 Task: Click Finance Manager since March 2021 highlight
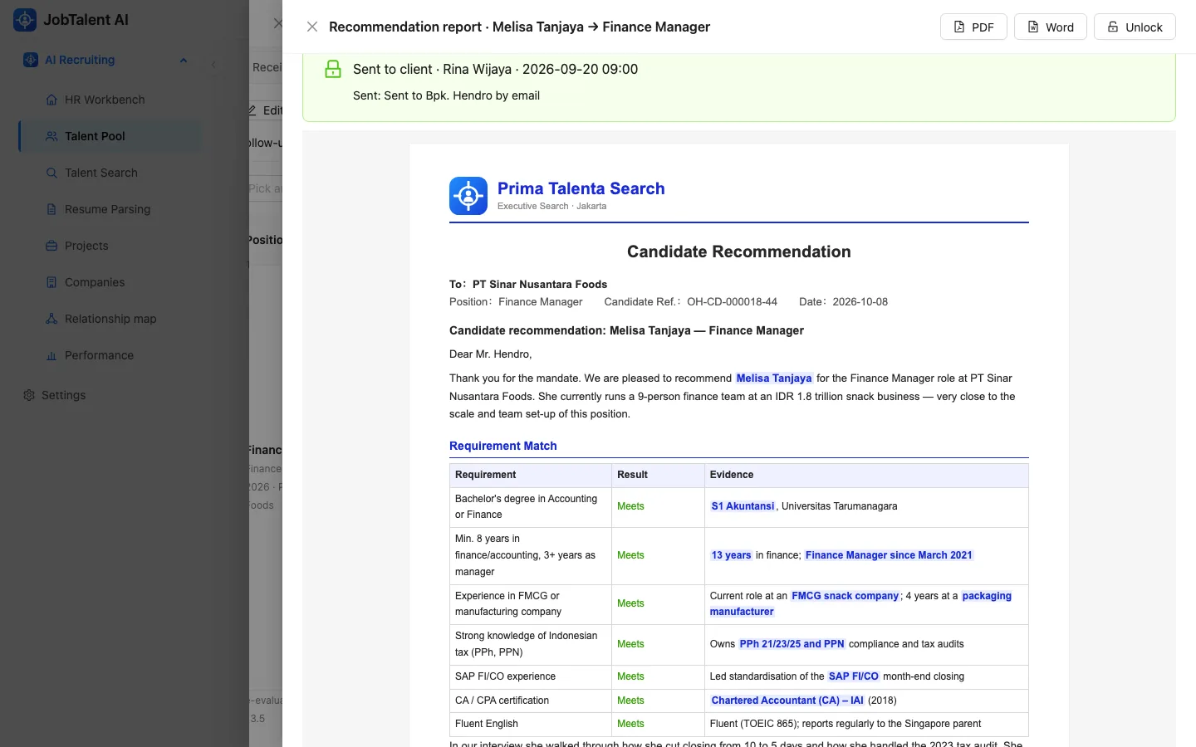(889, 555)
